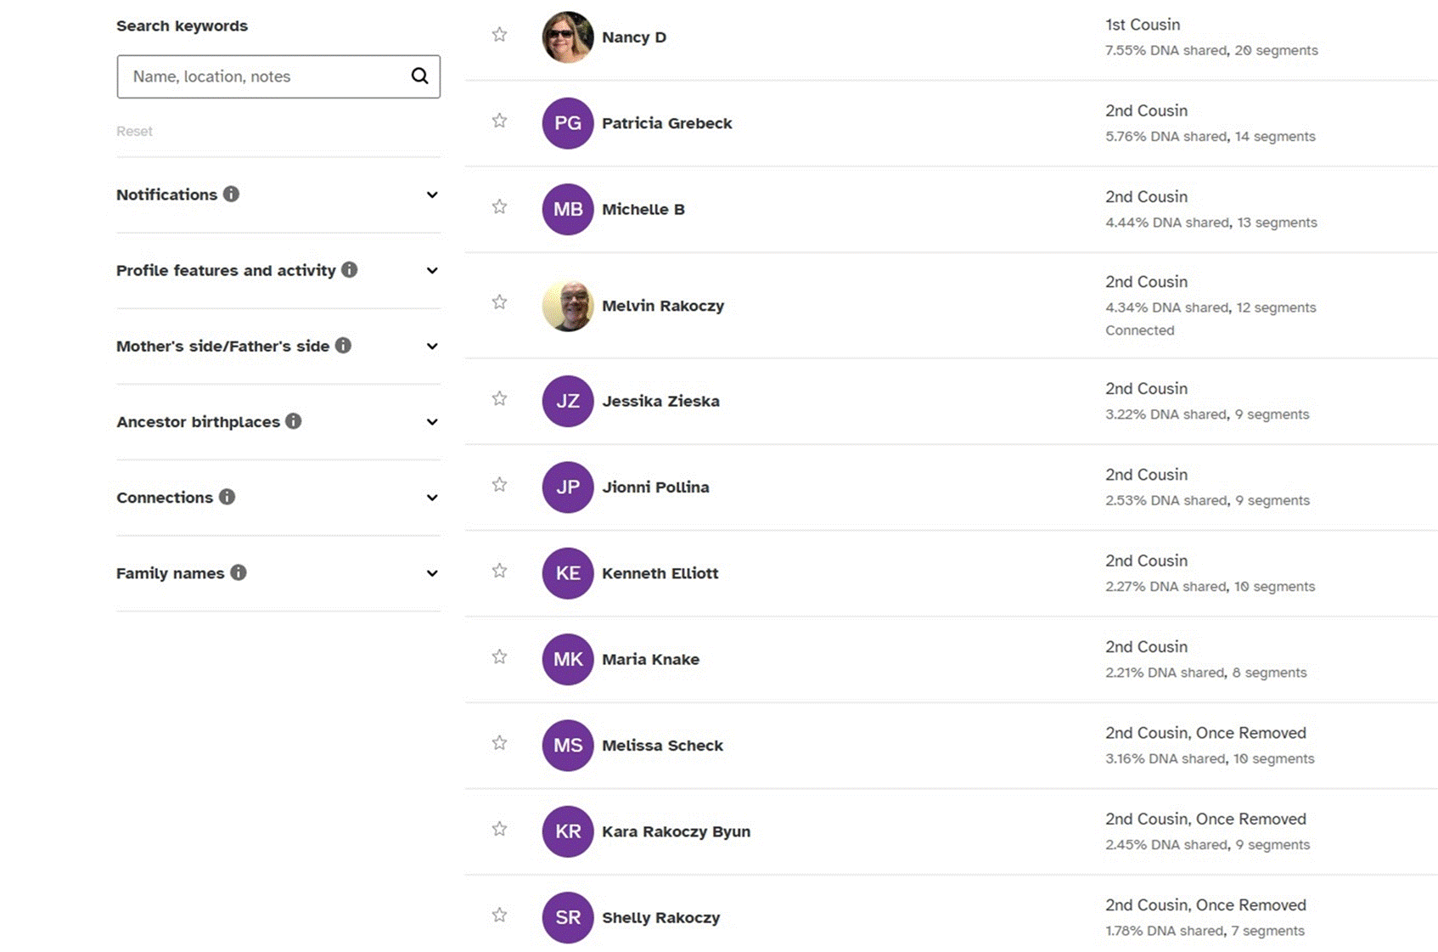Click '3.16% DNA shared, 10 segments' text
Image resolution: width=1438 pixels, height=952 pixels.
coord(1210,758)
